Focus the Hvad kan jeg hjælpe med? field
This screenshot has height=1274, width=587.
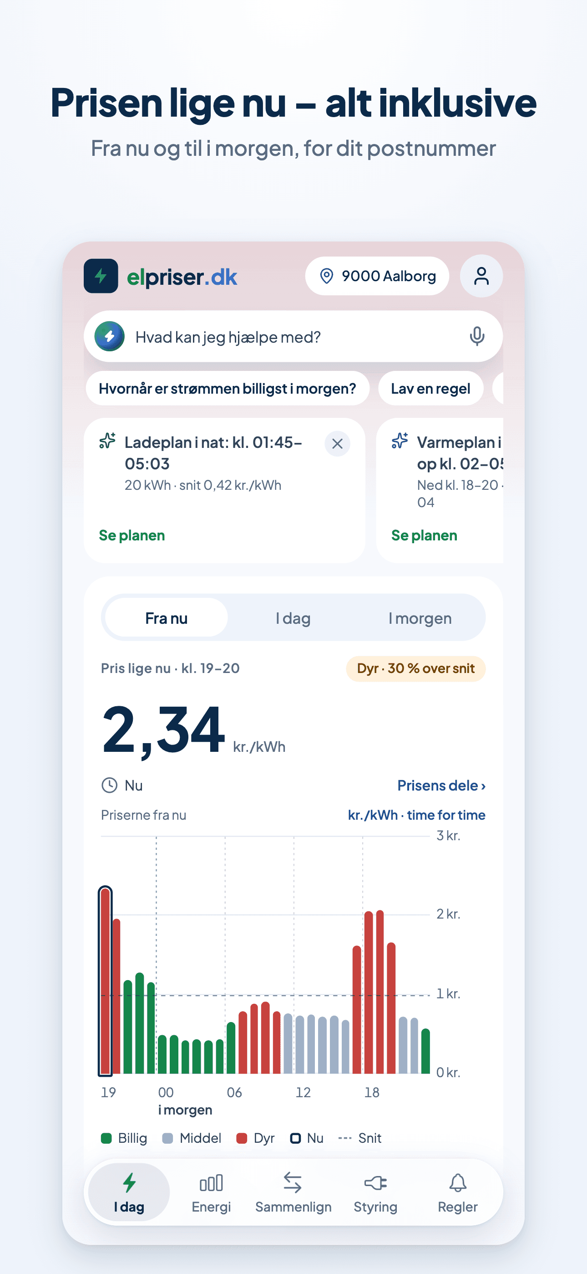click(x=293, y=336)
